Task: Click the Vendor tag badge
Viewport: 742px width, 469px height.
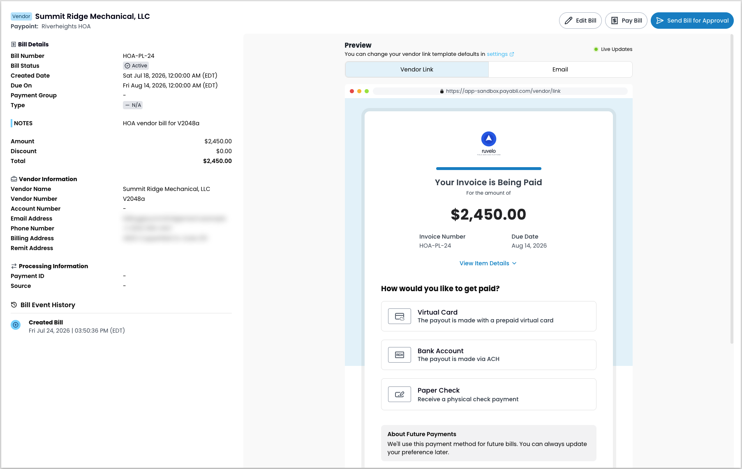Action: [x=21, y=16]
